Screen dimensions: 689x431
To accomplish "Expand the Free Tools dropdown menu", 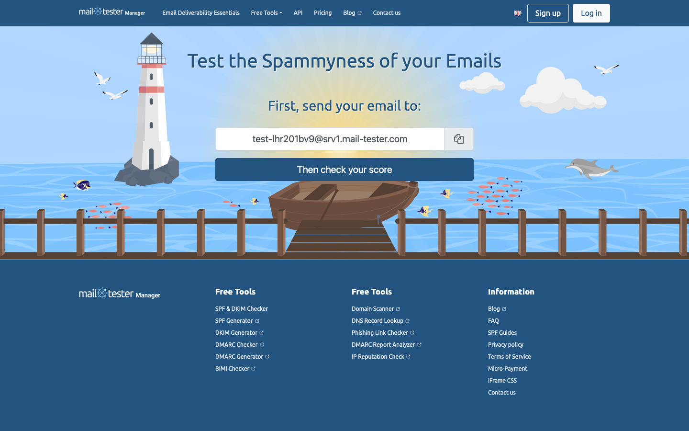I will (267, 13).
